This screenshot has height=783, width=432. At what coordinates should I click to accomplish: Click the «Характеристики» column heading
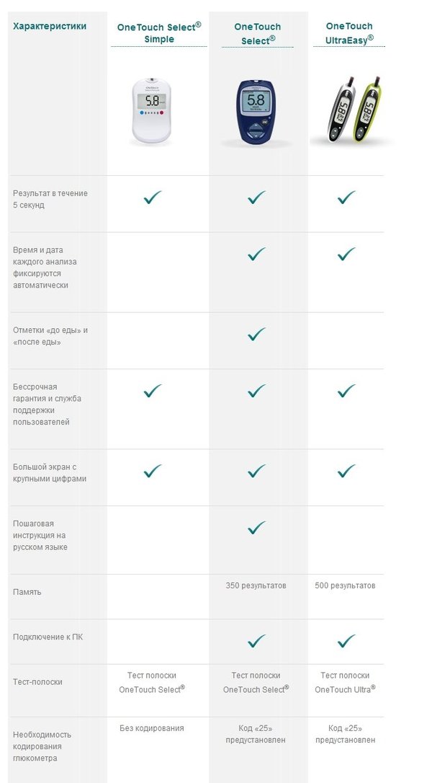pos(50,26)
